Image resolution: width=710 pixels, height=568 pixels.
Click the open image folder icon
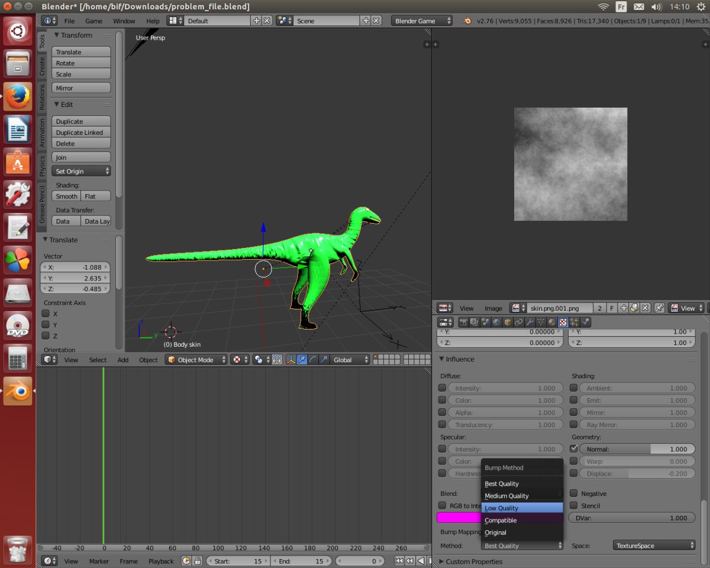pos(634,308)
